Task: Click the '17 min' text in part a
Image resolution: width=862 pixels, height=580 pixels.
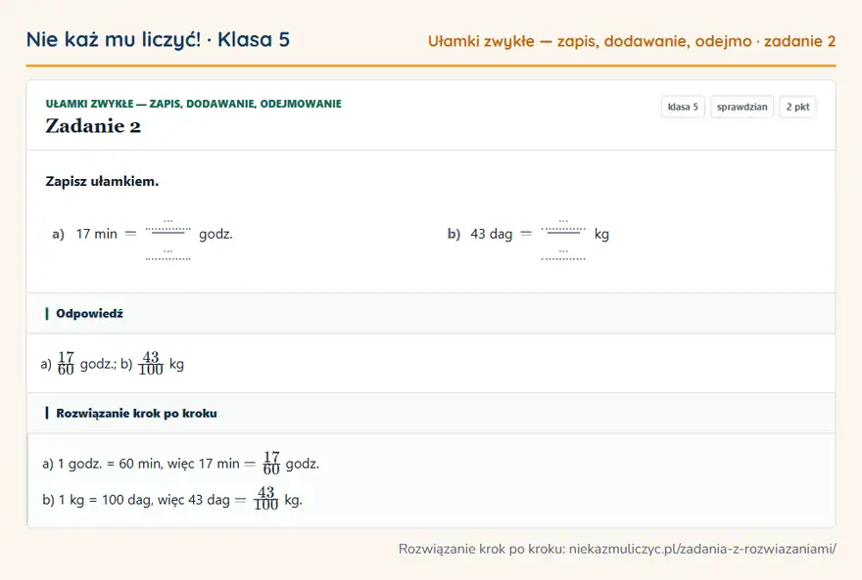Action: 97,235
